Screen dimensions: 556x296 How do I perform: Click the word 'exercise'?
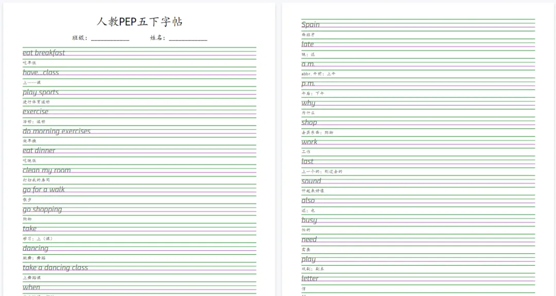pos(36,111)
